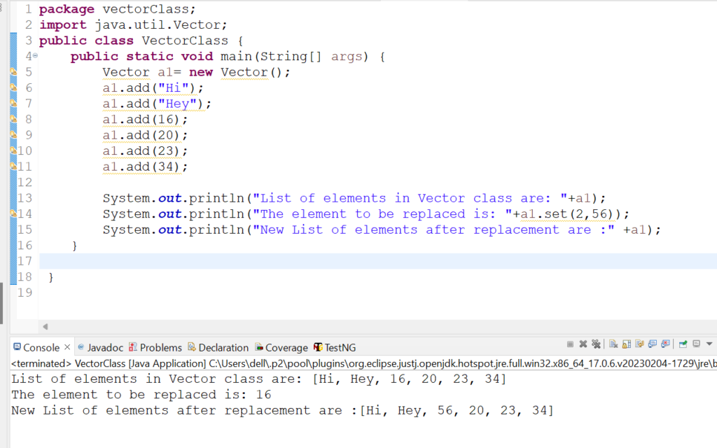Click the warning marker on line 10
This screenshot has height=448, width=717.
[x=13, y=150]
